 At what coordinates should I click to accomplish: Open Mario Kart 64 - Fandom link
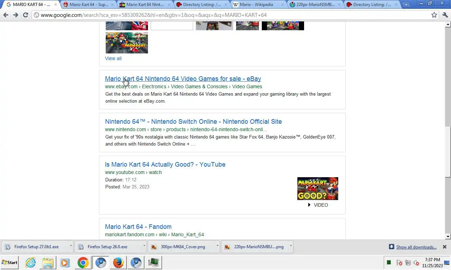pyautogui.click(x=138, y=227)
